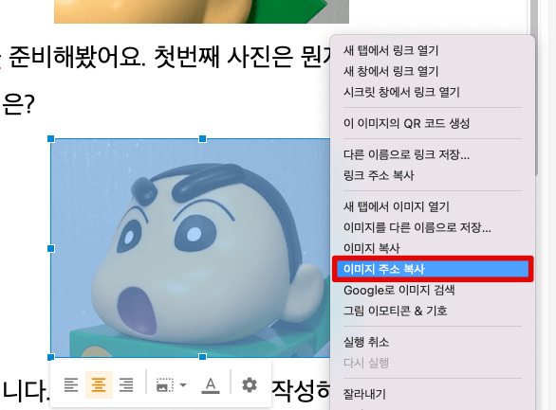The image size is (556, 410).
Task: Open 그림 이모티콘 & 기호 entry
Action: pos(396,311)
